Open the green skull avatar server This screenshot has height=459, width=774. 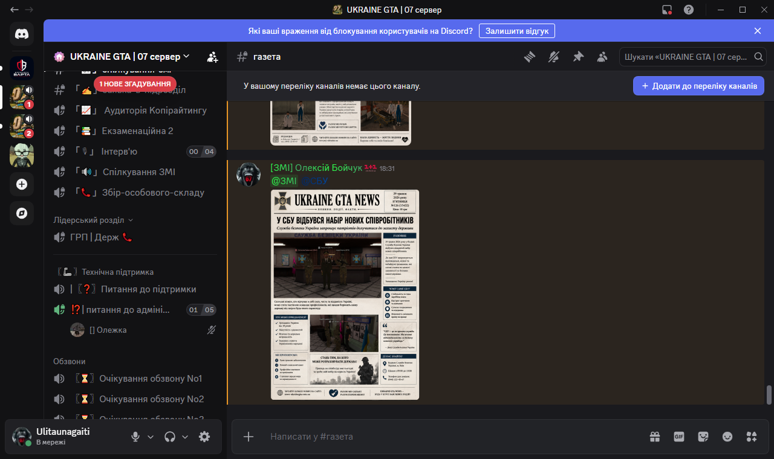click(x=22, y=155)
